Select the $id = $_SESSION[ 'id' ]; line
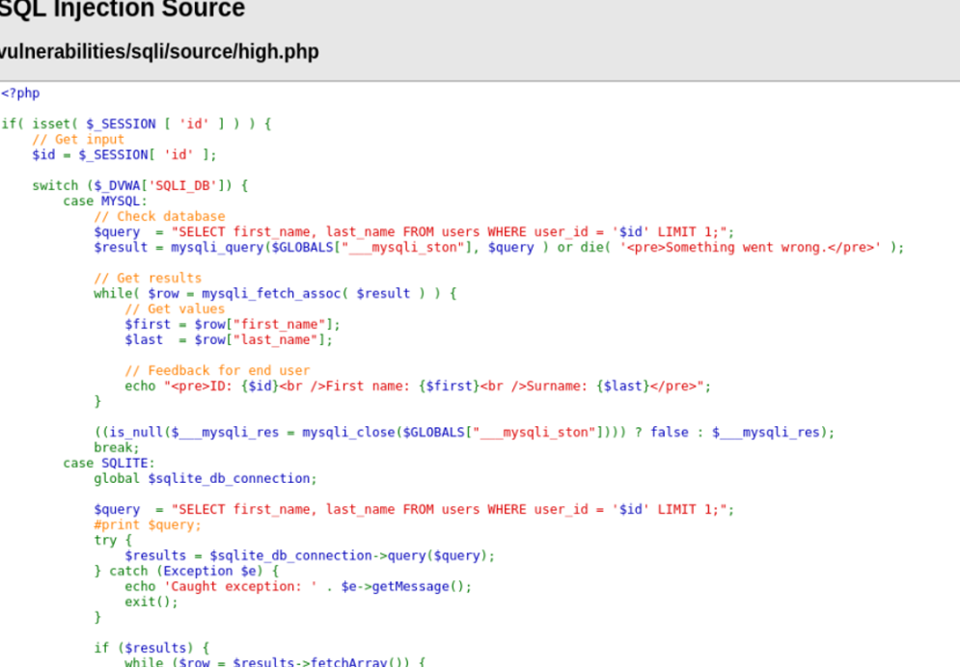The height and width of the screenshot is (668, 960). click(x=124, y=155)
